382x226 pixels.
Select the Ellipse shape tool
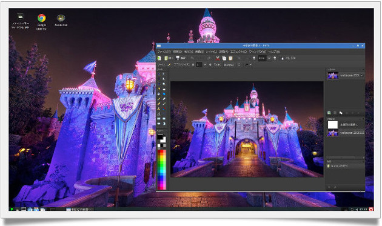(159, 124)
